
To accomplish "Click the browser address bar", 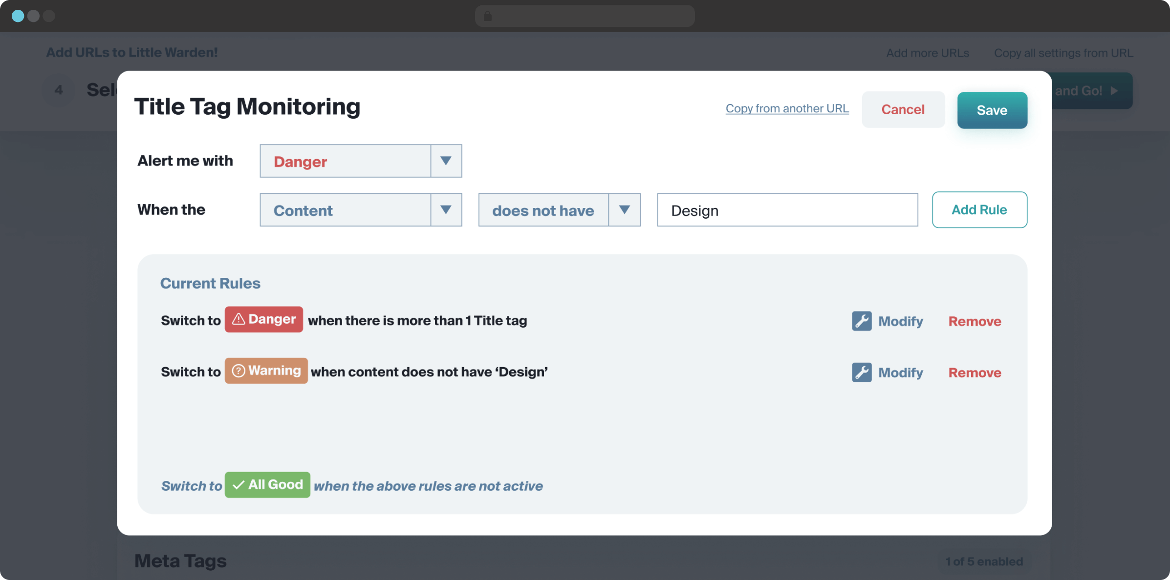I will click(x=585, y=16).
